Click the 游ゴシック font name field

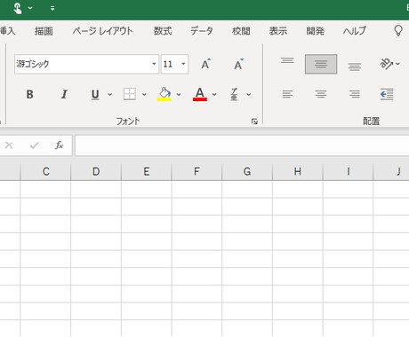[83, 64]
